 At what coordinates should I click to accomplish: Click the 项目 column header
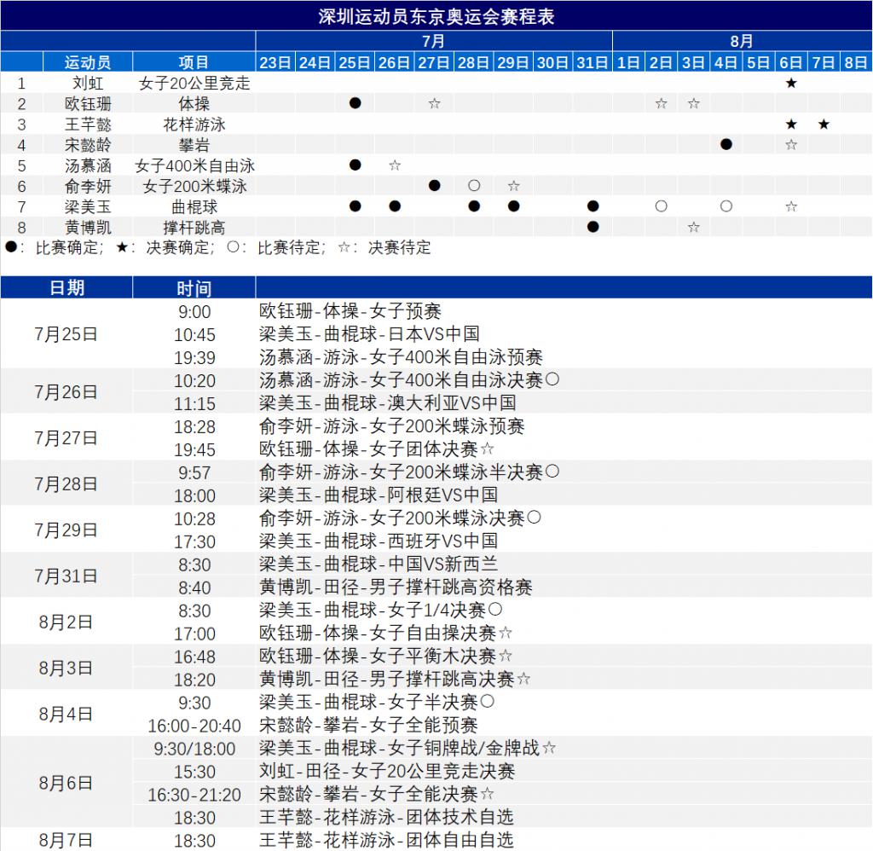point(194,62)
